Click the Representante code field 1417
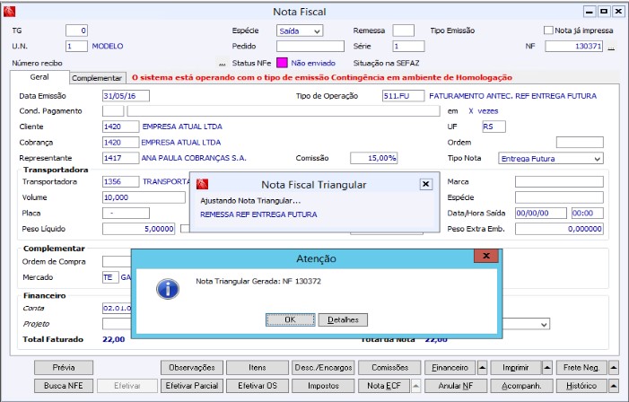Screen dimensions: 629x402 [x=121, y=158]
